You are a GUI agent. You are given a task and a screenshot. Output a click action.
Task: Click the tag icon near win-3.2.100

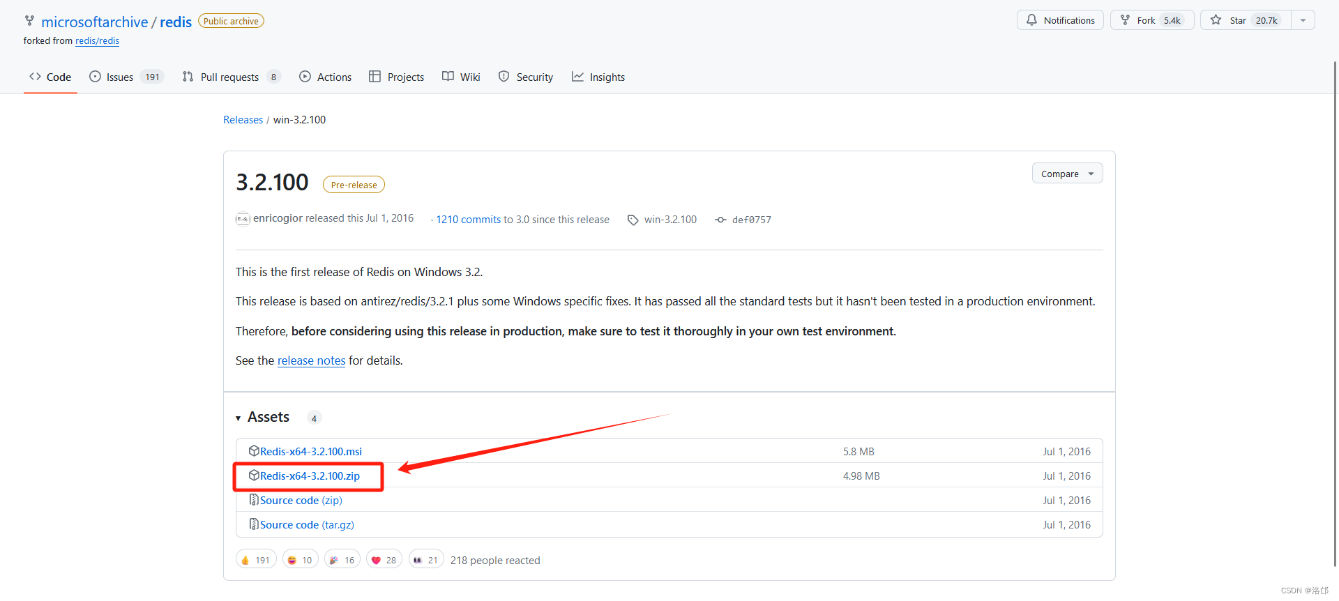pyautogui.click(x=633, y=220)
